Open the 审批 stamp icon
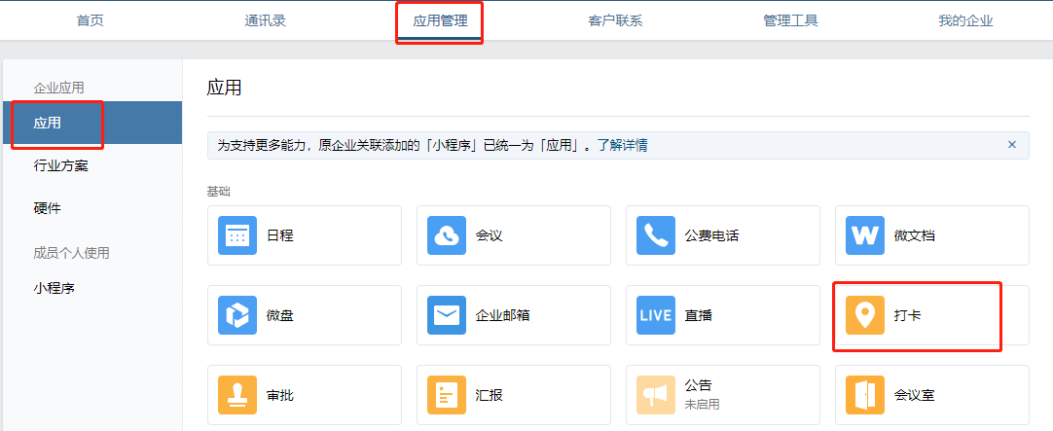This screenshot has width=1053, height=431. point(237,395)
